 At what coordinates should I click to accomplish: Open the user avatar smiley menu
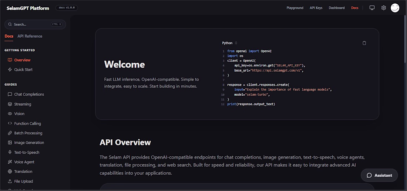[395, 8]
